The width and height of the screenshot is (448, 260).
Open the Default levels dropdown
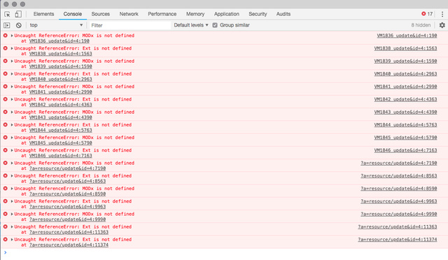tap(191, 25)
